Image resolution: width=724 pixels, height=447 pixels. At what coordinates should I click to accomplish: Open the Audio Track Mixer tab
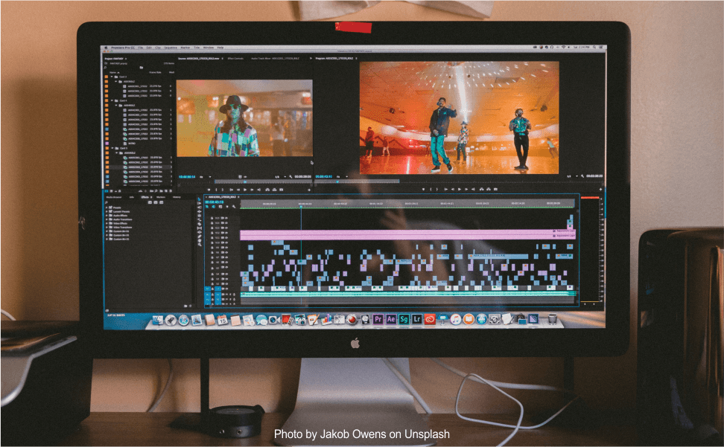pyautogui.click(x=275, y=59)
